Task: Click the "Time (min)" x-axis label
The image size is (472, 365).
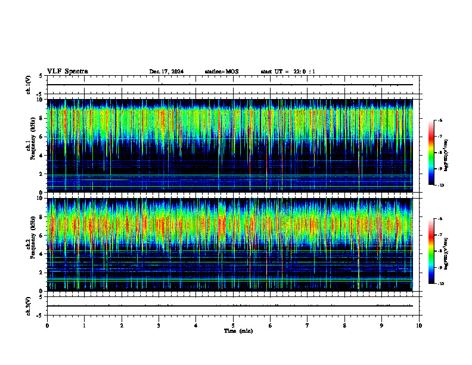Action: [238, 331]
